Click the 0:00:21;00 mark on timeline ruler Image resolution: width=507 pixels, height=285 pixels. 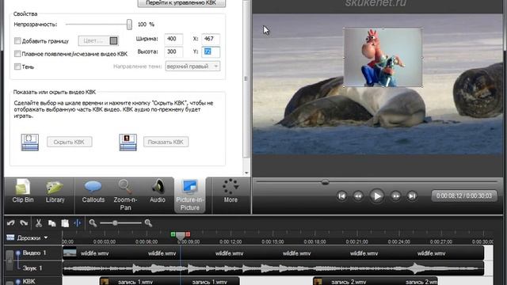coord(356,241)
